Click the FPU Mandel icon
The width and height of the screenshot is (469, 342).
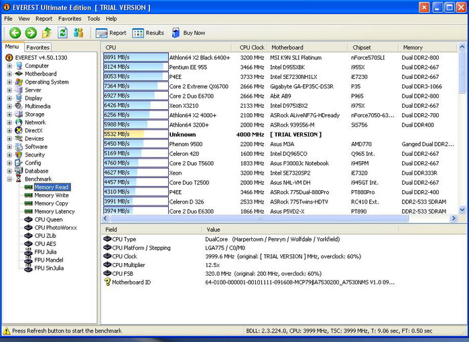pyautogui.click(x=28, y=260)
